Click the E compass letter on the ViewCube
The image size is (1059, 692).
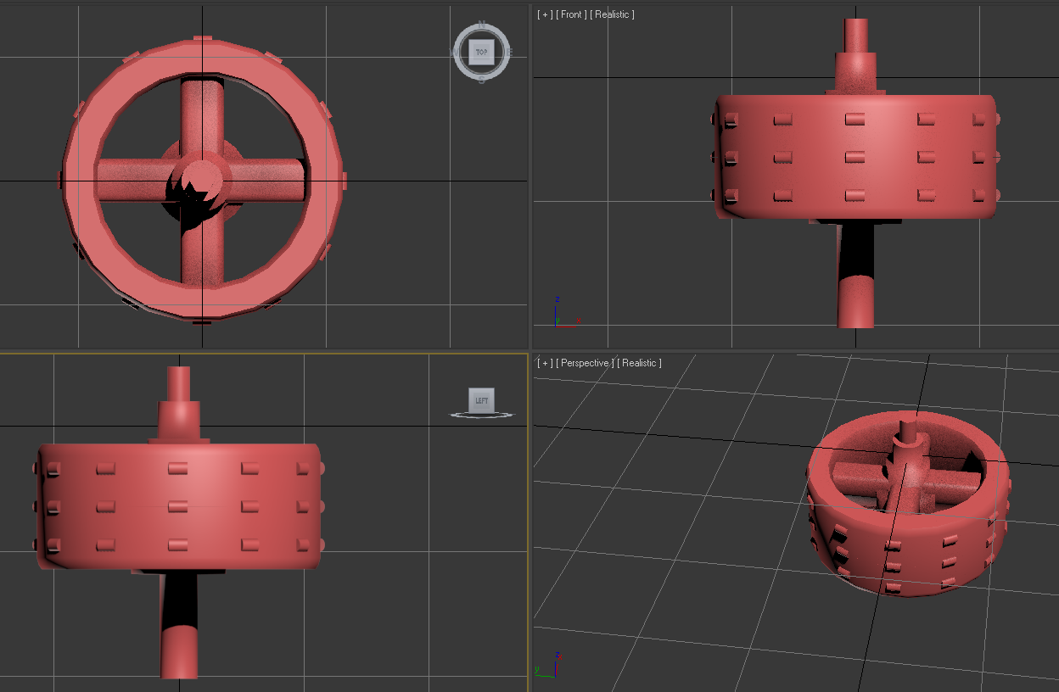click(x=508, y=53)
